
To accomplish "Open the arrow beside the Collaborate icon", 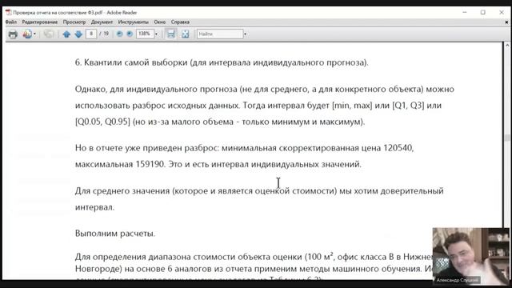I will point(34,34).
